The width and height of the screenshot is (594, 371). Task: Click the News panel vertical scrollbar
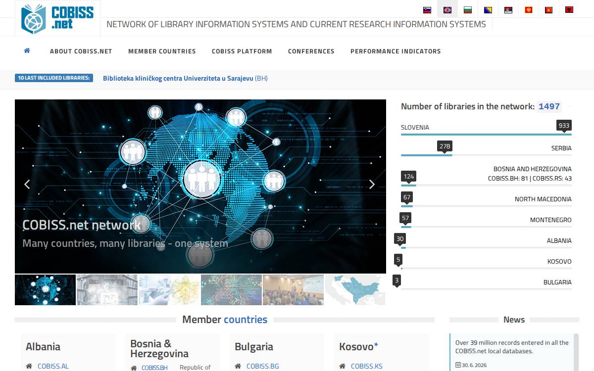tap(576, 352)
